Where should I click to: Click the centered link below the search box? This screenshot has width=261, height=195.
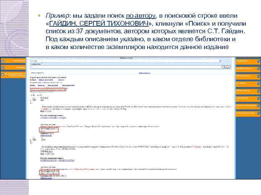pyautogui.click(x=145, y=73)
